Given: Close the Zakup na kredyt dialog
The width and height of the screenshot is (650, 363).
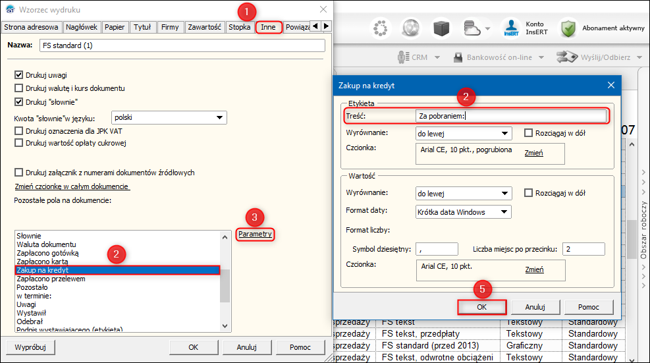Looking at the screenshot, I should (x=611, y=85).
